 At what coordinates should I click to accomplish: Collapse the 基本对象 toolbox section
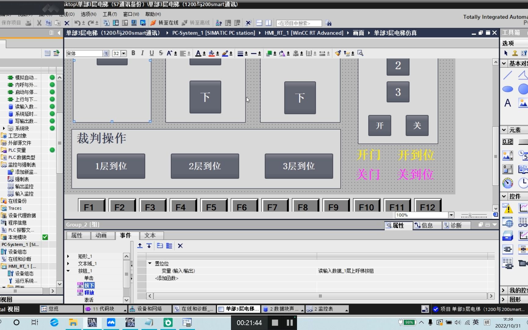(504, 64)
